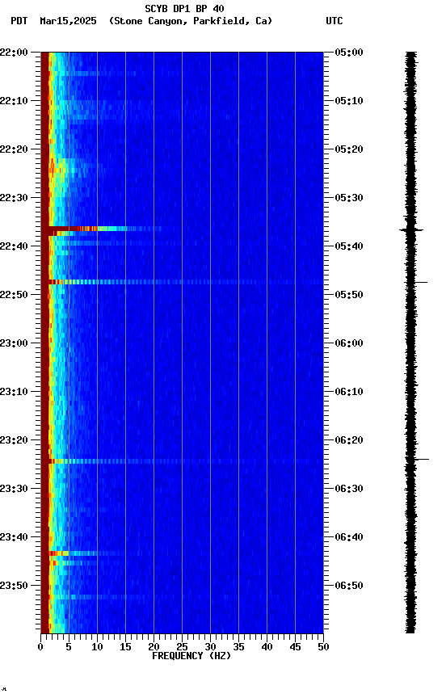Screen dimensions: 446x698
Task: Click the title text 'SCYB DP1 BP 40'
Action: 184,9
